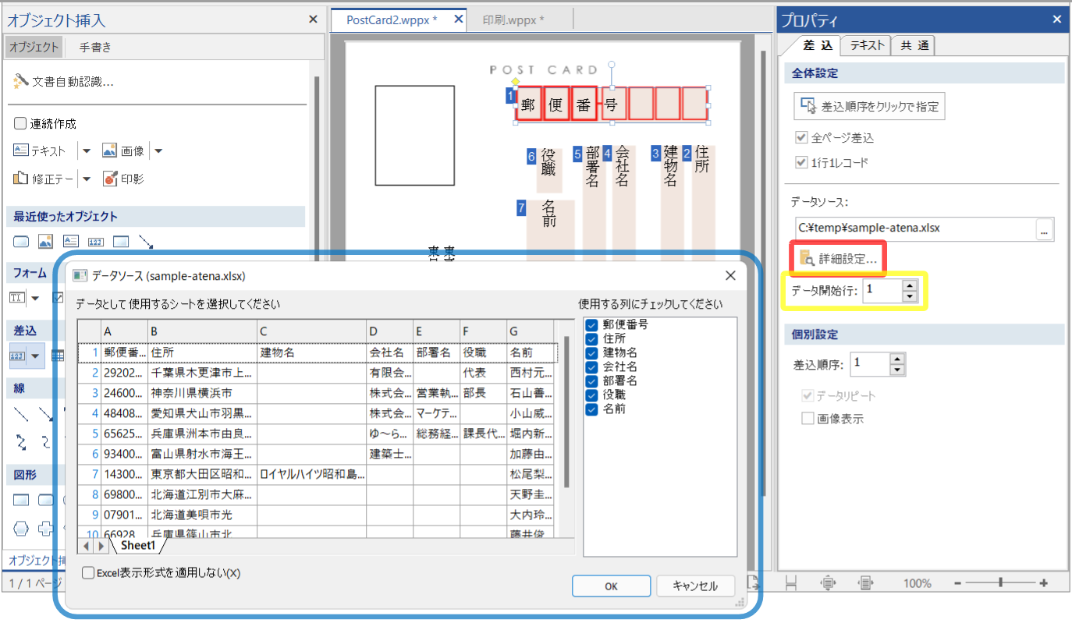Image resolution: width=1072 pixels, height=623 pixels.
Task: Choose the hexagon shape under 図形
Action: (21, 528)
